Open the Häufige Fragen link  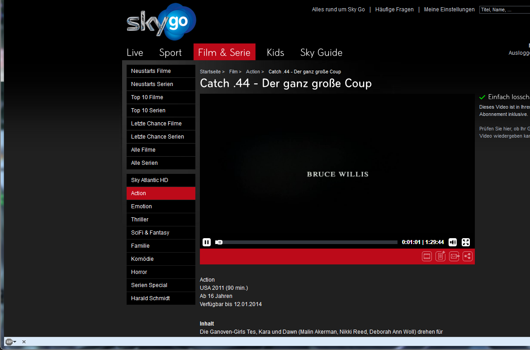tap(394, 10)
